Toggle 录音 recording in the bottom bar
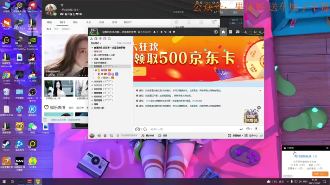Screen dimensions: 330x185 coord(163,136)
